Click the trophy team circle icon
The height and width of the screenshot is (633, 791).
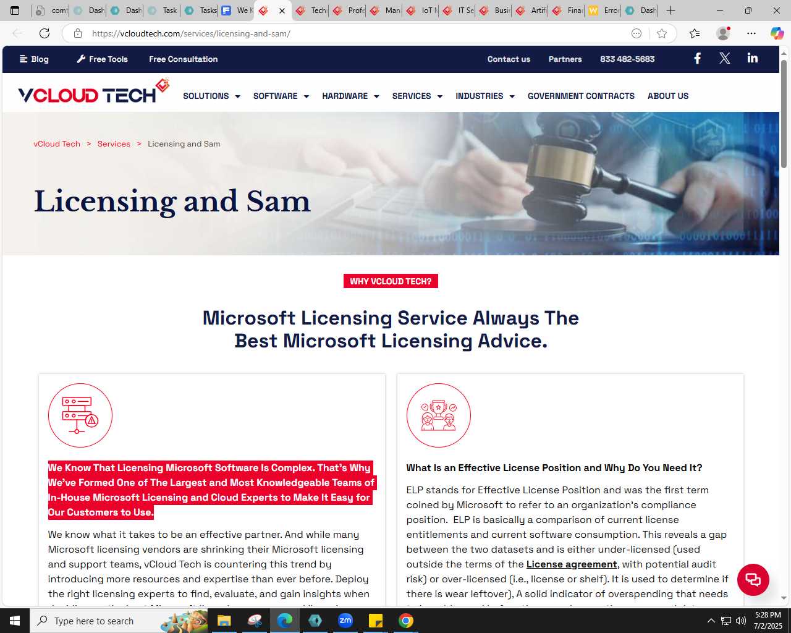439,415
